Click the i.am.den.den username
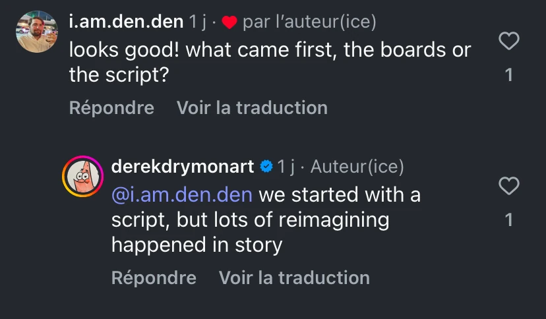Viewport: 546px width, 319px height. (x=126, y=22)
